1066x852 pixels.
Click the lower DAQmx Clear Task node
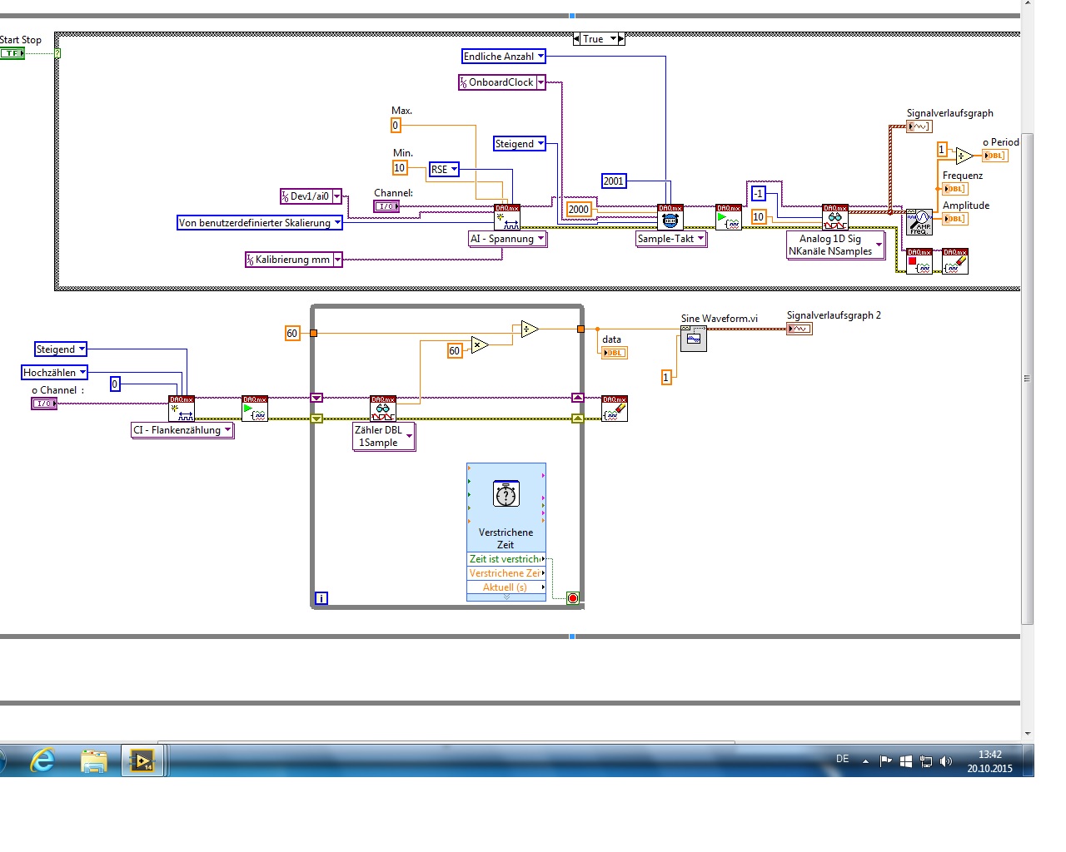coord(615,409)
